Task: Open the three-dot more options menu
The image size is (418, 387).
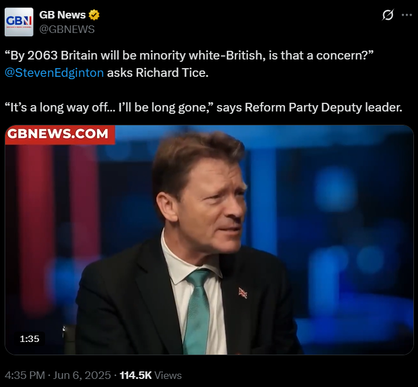Action: [407, 15]
